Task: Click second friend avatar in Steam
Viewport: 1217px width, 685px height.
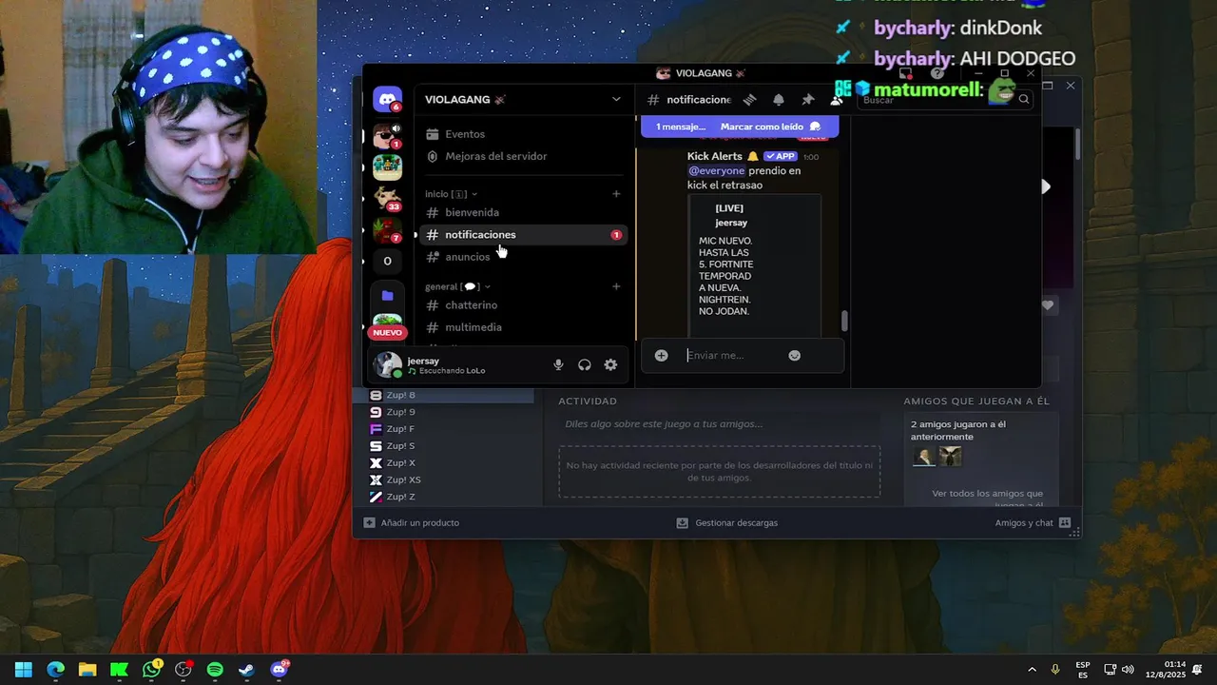Action: coord(951,457)
